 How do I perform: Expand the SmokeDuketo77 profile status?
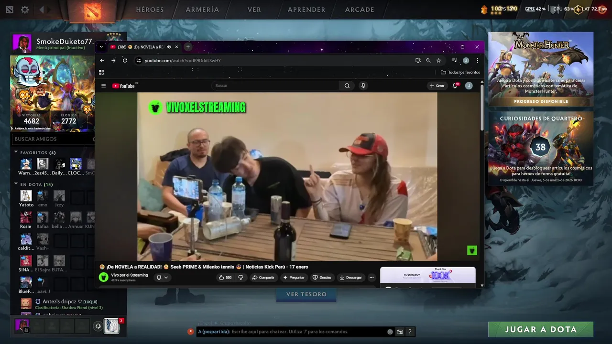click(x=61, y=48)
